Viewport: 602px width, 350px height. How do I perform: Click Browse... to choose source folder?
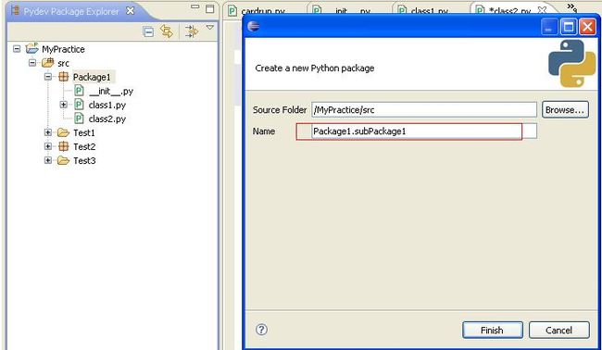coord(565,110)
